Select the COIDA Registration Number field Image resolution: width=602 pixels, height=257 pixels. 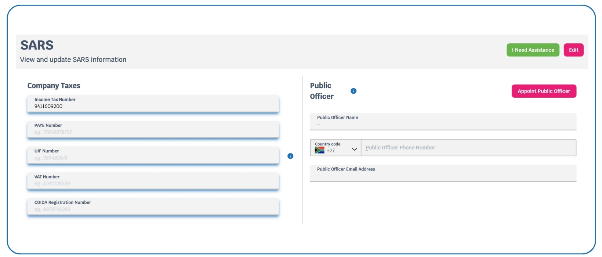point(153,206)
